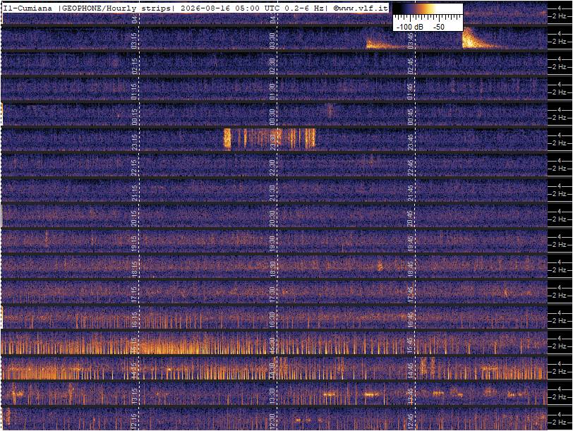Click the -50 scale label
Image resolution: width=573 pixels, height=431 pixels.
click(439, 27)
